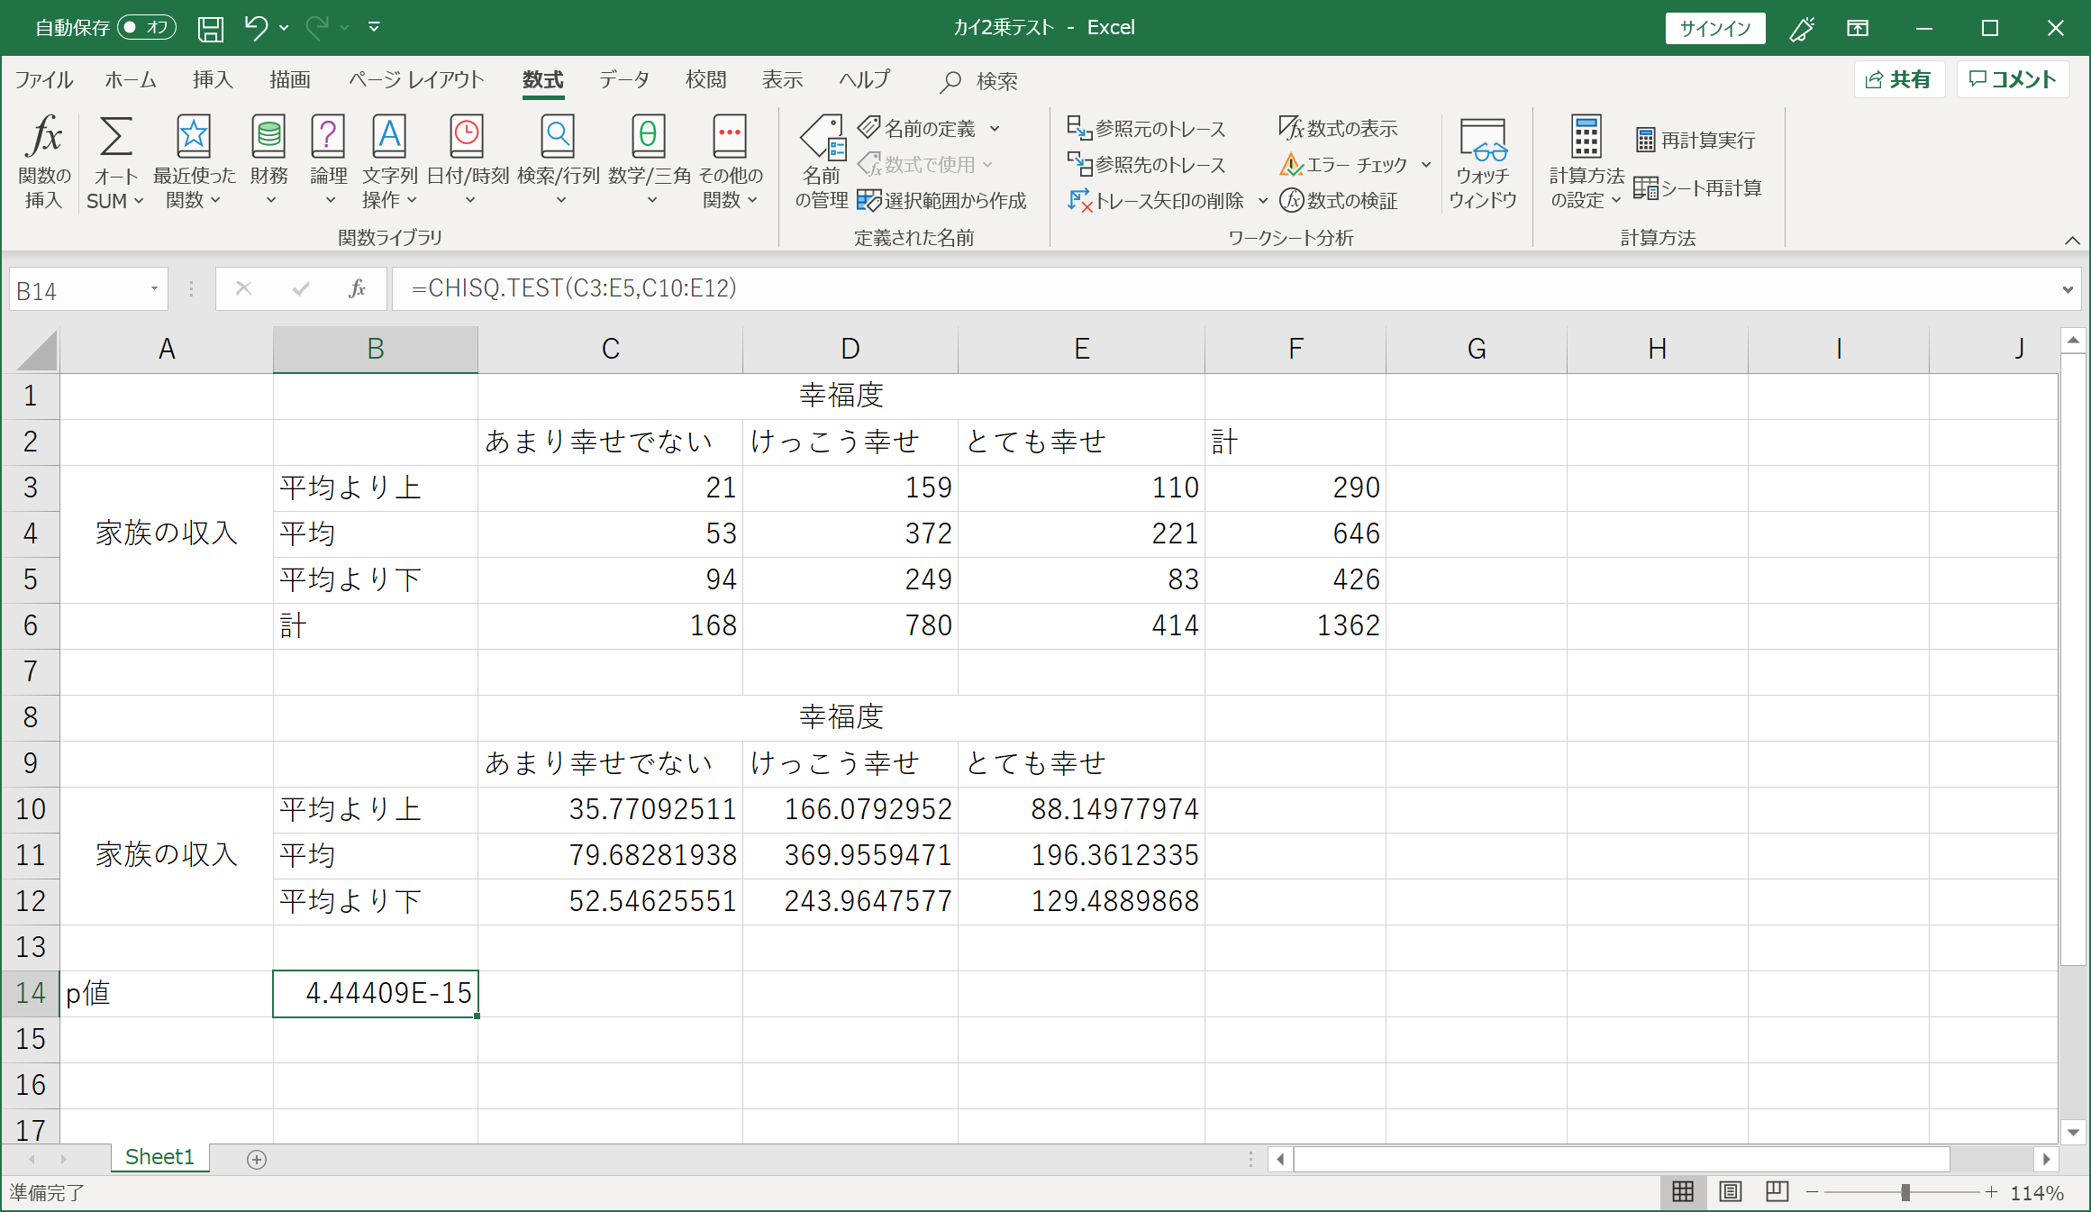This screenshot has width=2091, height=1212.
Task: Switch to the Review (校閲) tab
Action: click(x=705, y=79)
